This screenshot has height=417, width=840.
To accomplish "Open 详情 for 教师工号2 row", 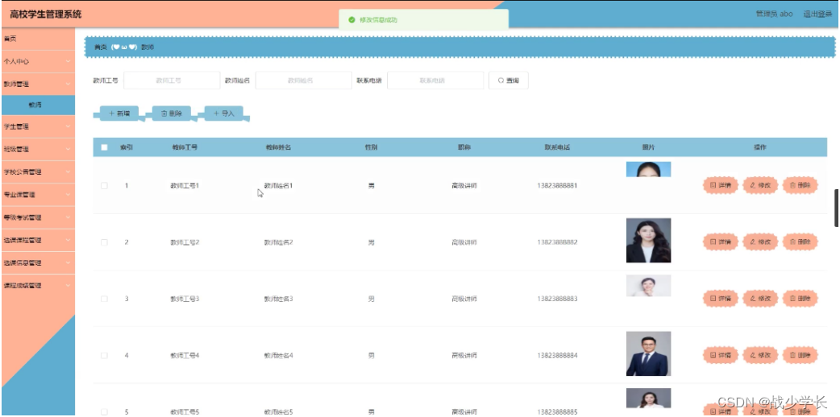I will point(721,242).
